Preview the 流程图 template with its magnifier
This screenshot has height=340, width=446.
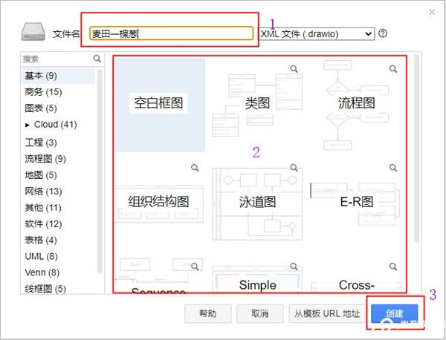click(x=393, y=68)
